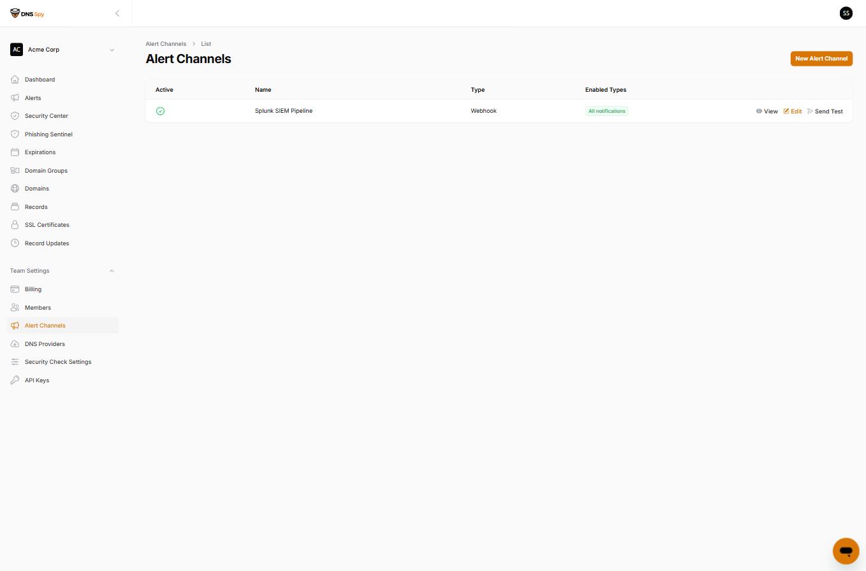Click the List breadcrumb

pyautogui.click(x=206, y=44)
